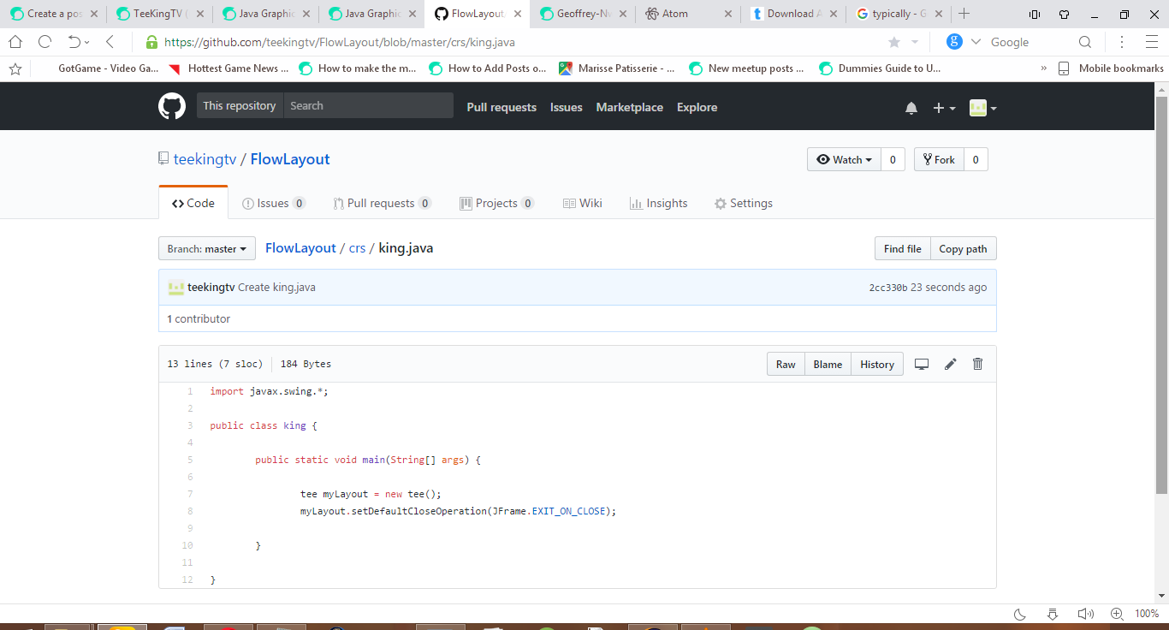Viewport: 1169px width, 630px height.
Task: Open file in GitHub Desktop monitor icon
Action: coord(922,364)
